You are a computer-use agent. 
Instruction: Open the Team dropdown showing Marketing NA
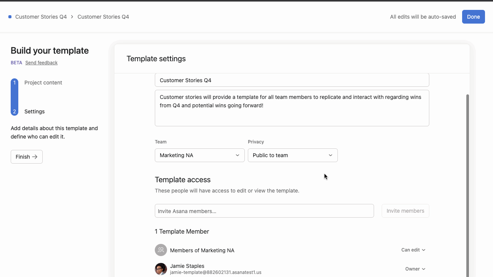pyautogui.click(x=199, y=155)
